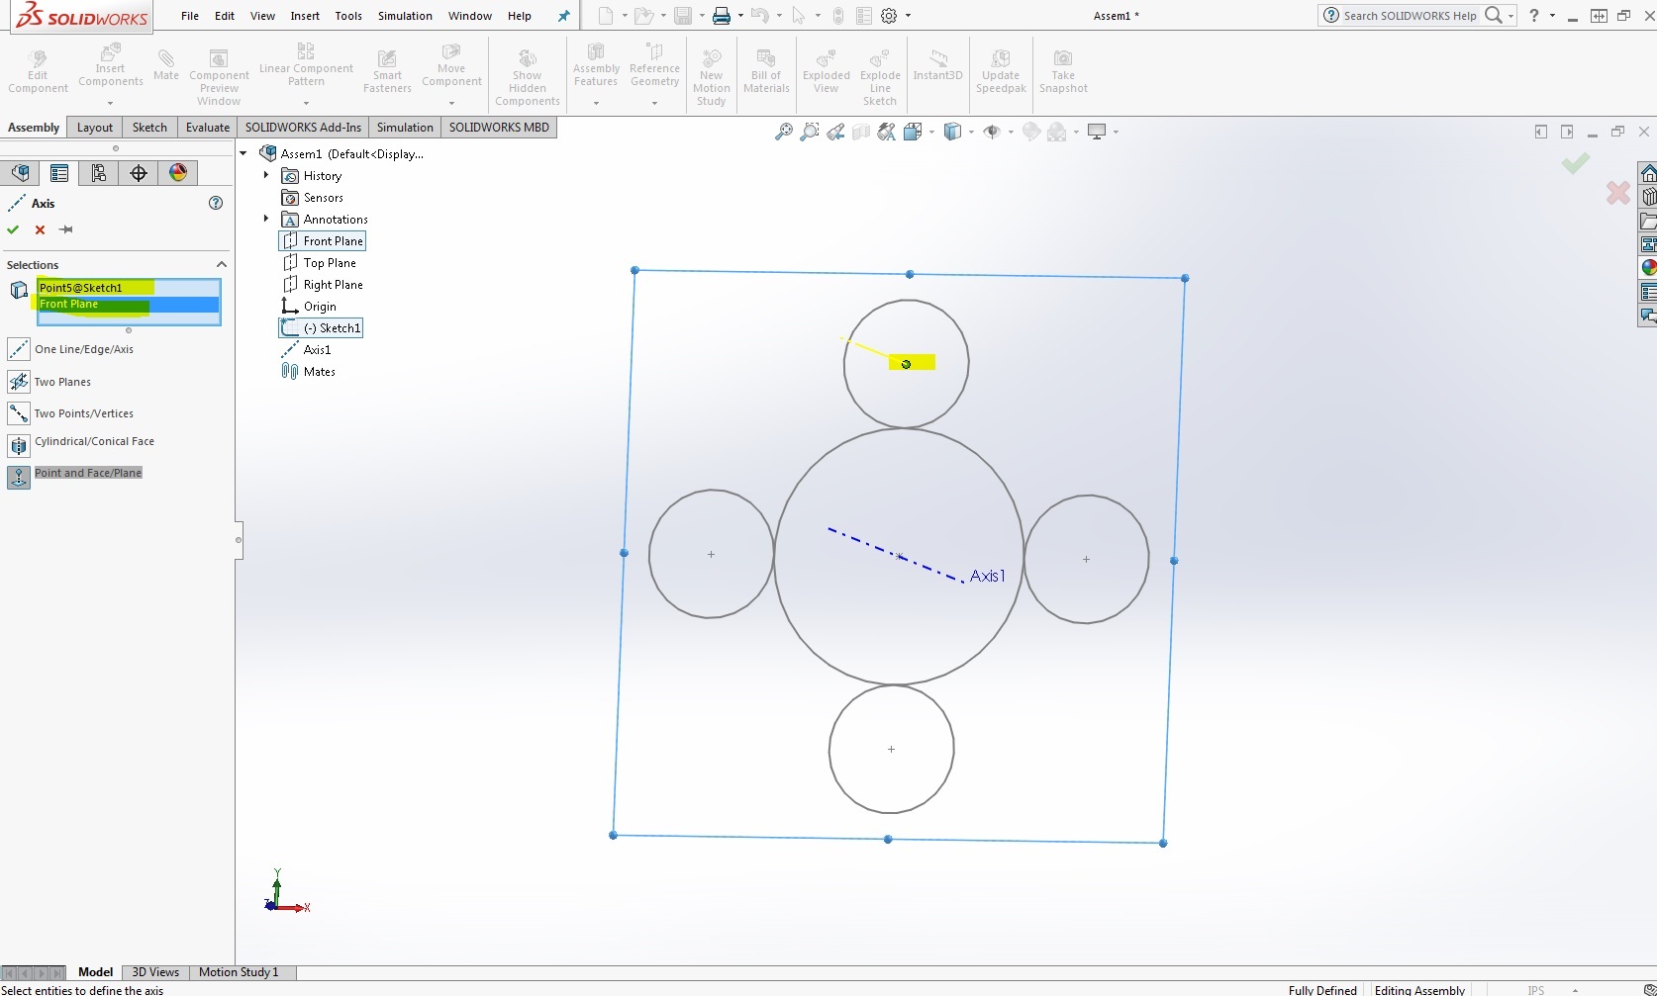Open the 3D Views tab
The width and height of the screenshot is (1657, 996).
155,972
